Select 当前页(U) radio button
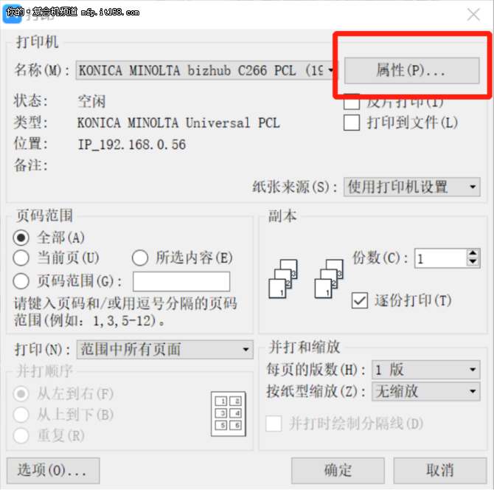Screen dimensions: 494x490 pyautogui.click(x=21, y=258)
